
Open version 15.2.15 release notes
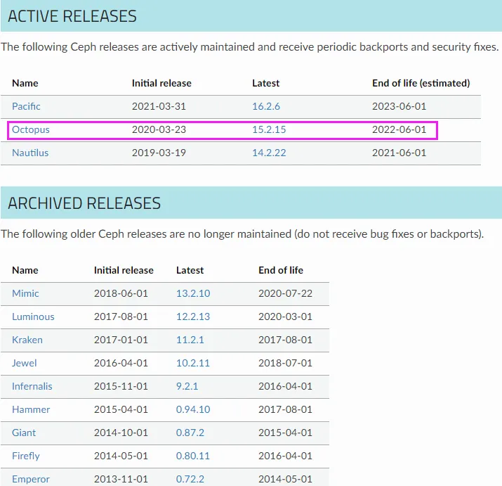[269, 129]
